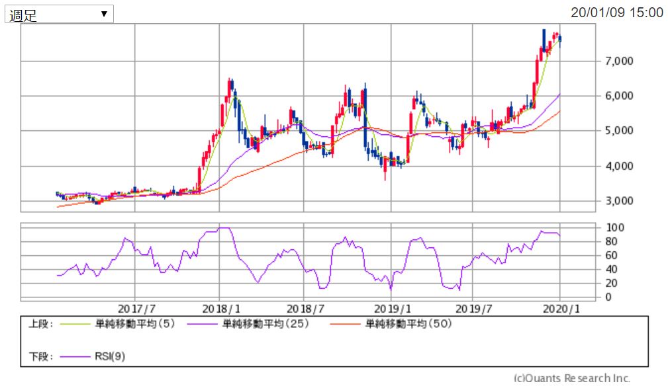Click the RSI(9) legend label
This screenshot has width=668, height=390.
pyautogui.click(x=110, y=356)
